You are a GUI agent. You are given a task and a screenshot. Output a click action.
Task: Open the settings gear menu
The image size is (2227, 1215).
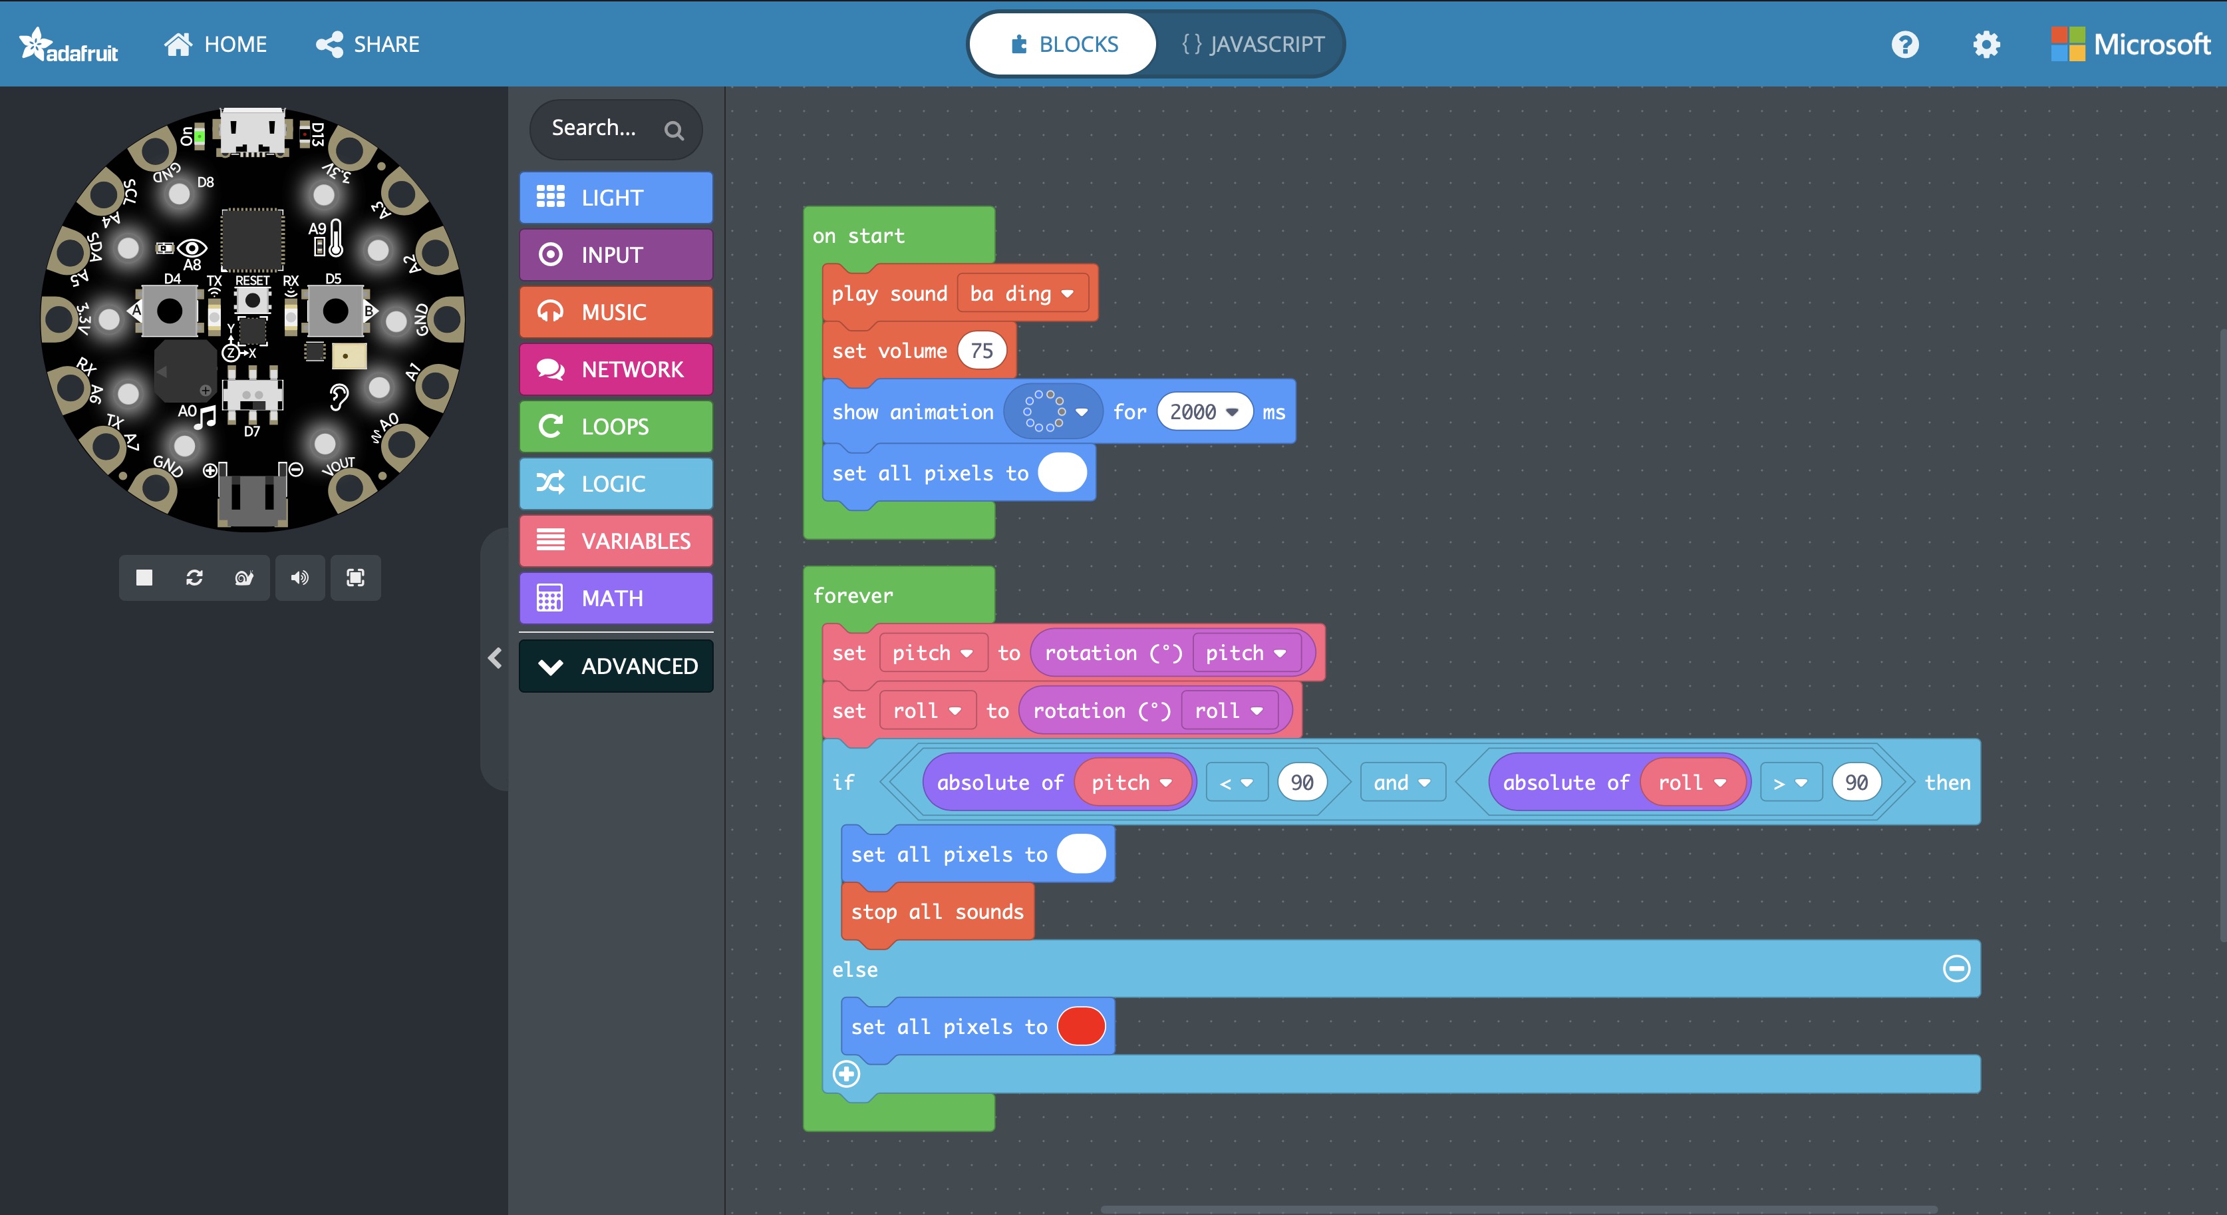click(x=1987, y=44)
